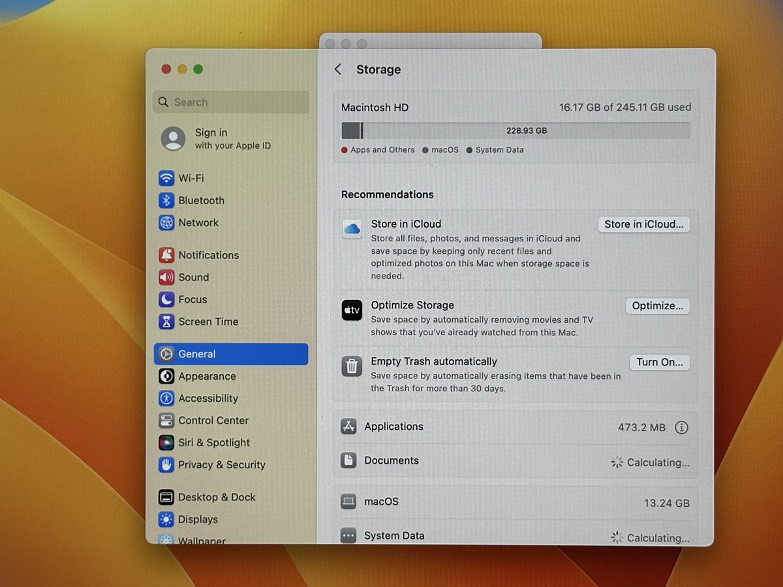Go back with the chevron arrow
The height and width of the screenshot is (587, 783).
(x=337, y=69)
